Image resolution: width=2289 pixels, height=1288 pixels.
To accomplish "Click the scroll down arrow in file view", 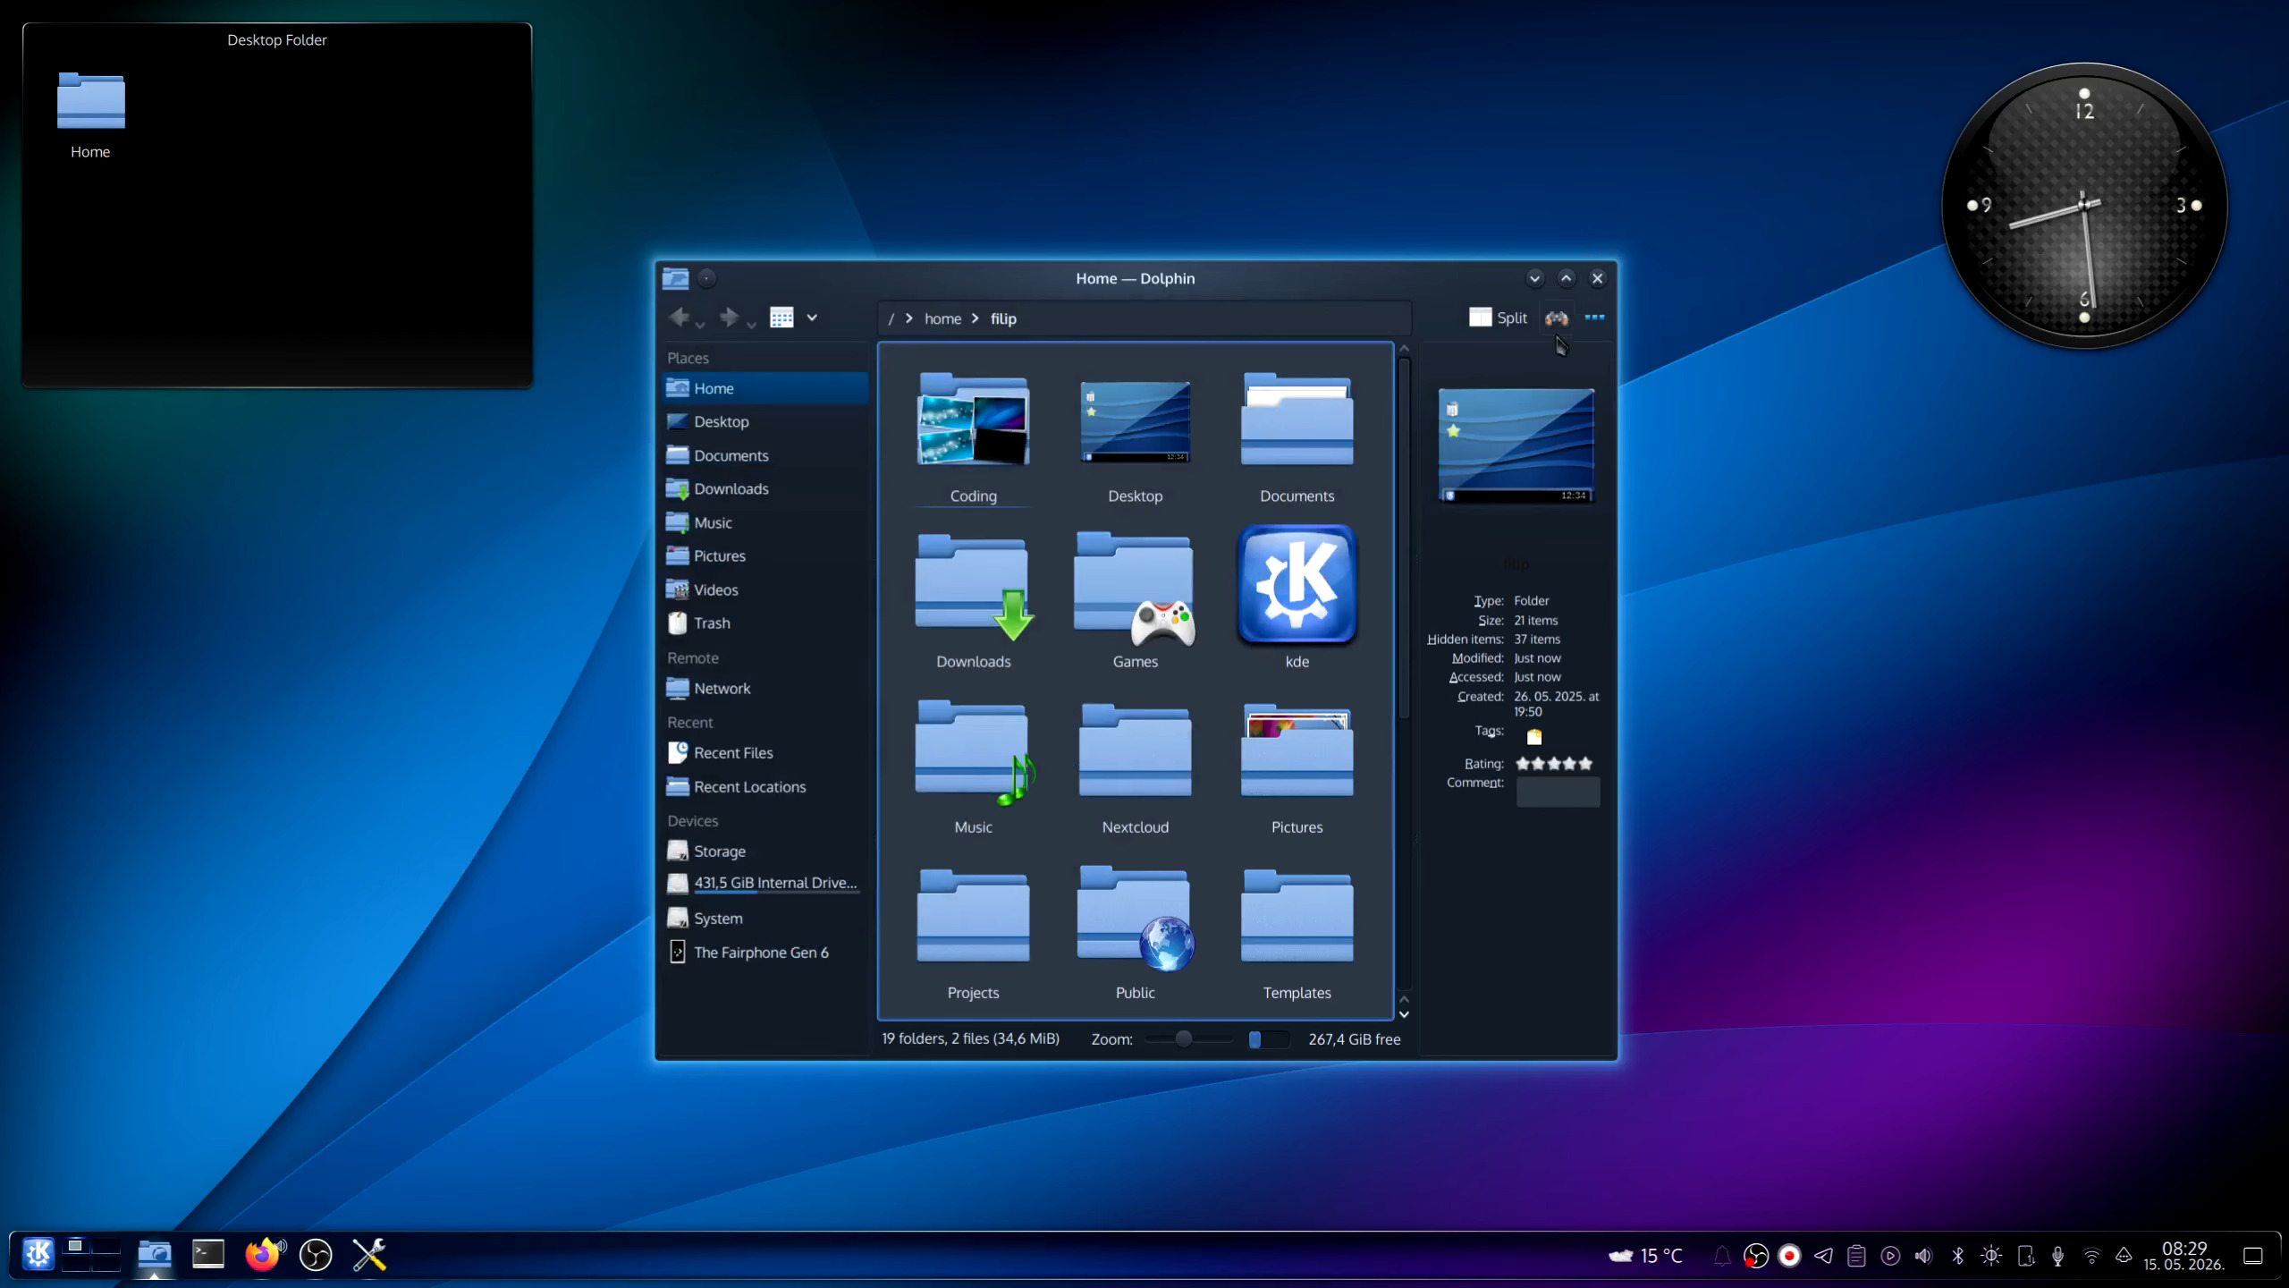I will 1404,1014.
